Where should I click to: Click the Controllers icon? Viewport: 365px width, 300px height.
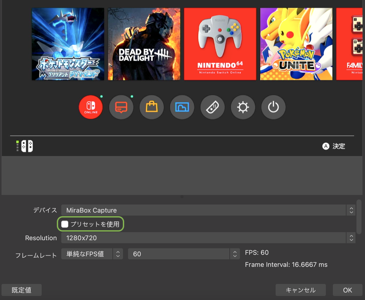point(212,107)
